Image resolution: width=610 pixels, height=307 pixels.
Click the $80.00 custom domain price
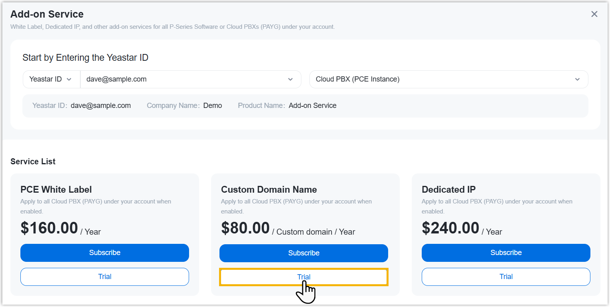coord(245,228)
